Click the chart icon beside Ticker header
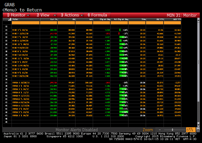Image resolution: width=202 pixels, height=143 pixels. pyautogui.click(x=9, y=19)
